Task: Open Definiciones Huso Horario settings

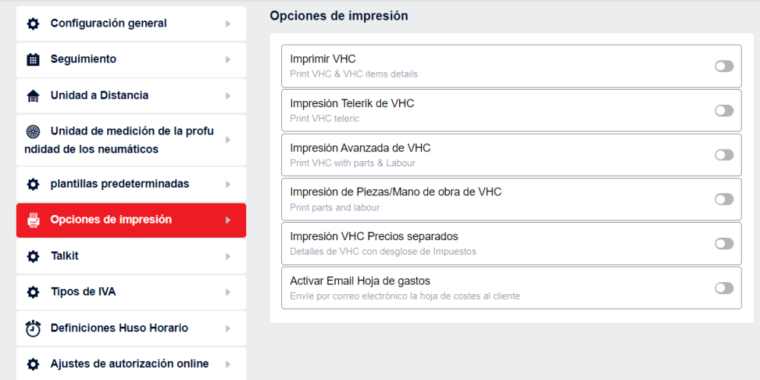Action: click(x=119, y=328)
